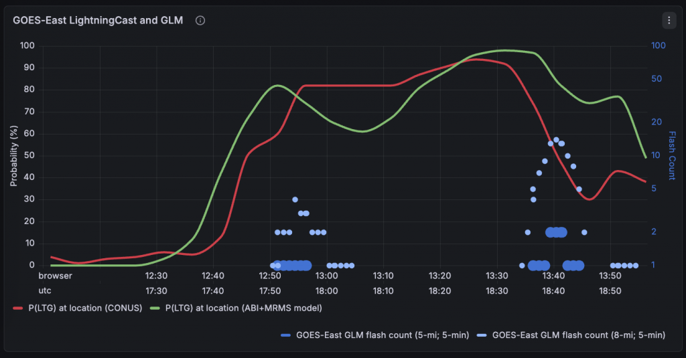Viewport: 686px width, 358px height.
Task: Click the 'browser' axis row label
Action: point(55,276)
